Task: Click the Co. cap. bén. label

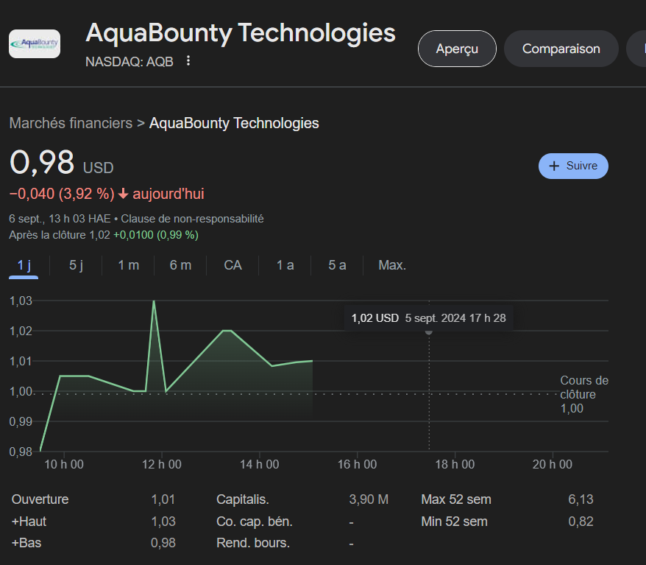Action: coord(254,522)
